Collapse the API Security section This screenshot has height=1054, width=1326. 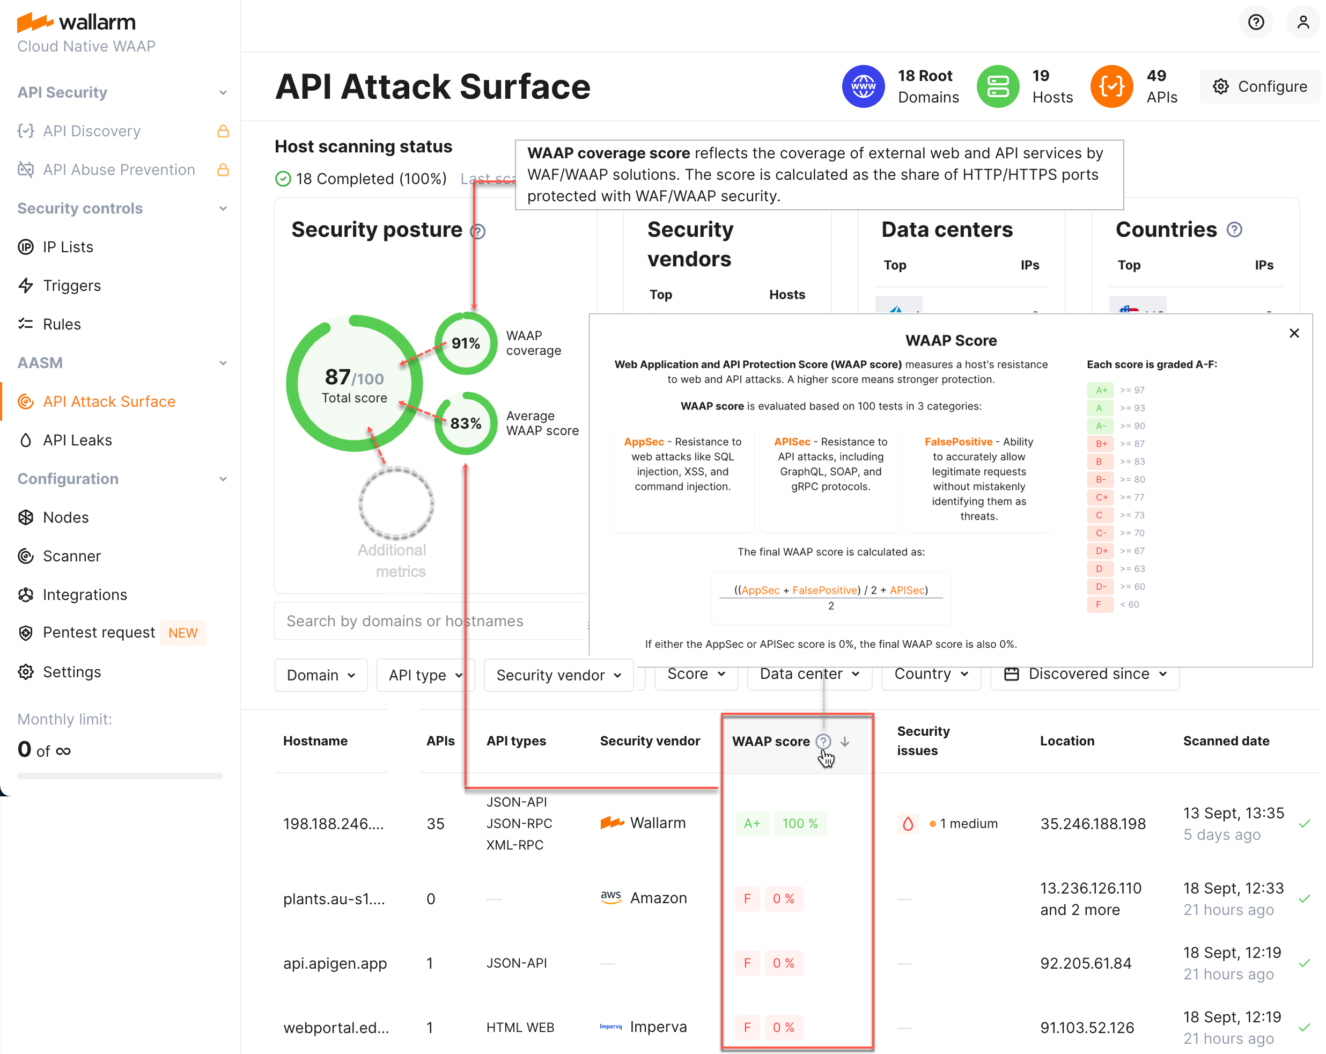click(223, 92)
